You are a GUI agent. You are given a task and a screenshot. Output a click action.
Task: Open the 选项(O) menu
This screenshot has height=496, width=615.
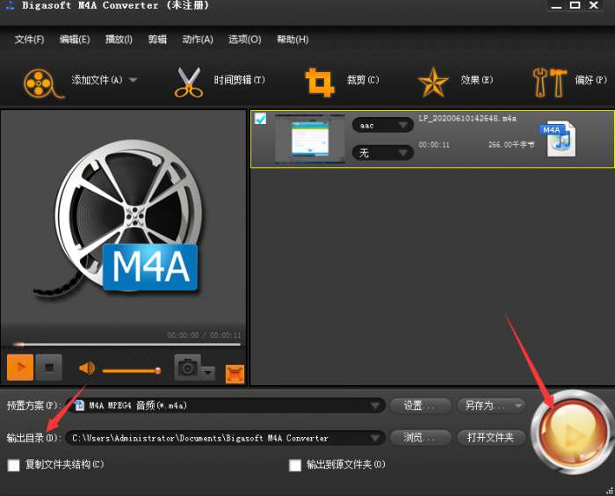coord(245,40)
